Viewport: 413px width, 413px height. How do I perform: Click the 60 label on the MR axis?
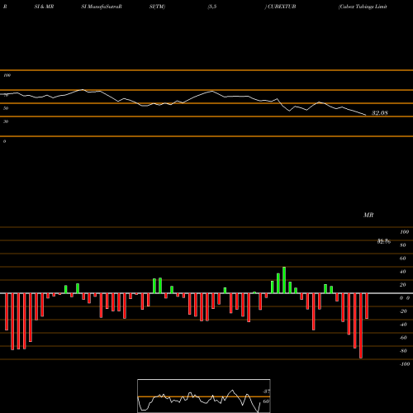402,259
